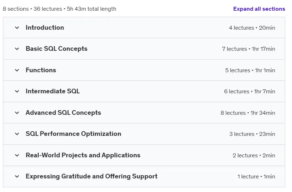Screen dimensions: 292x192
Task: Expand the Intermediate SQL chevron
Action: tap(17, 92)
